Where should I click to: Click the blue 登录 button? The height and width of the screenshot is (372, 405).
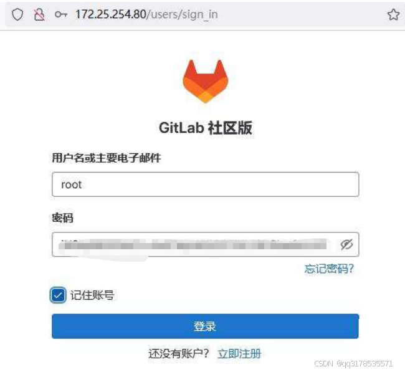206,327
